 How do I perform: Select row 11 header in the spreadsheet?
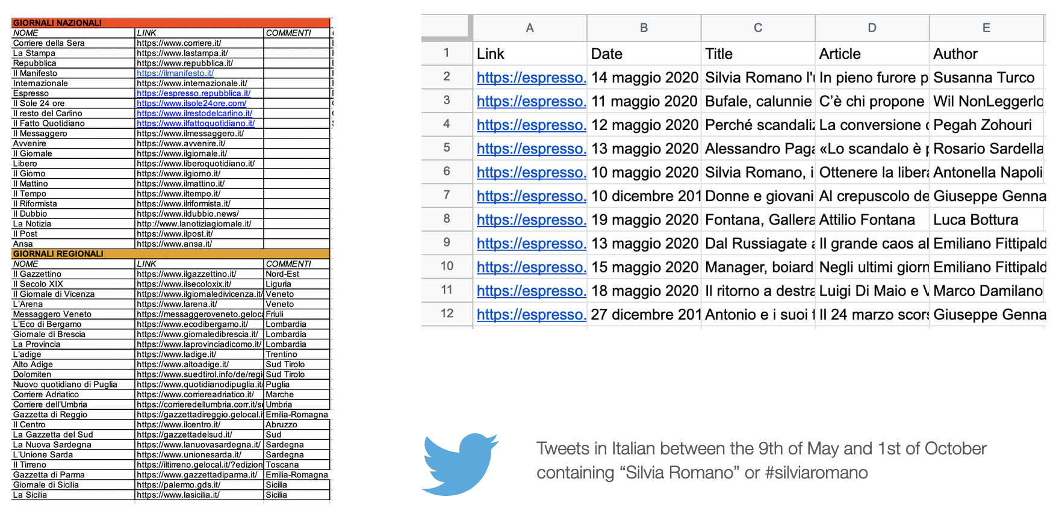pos(447,290)
